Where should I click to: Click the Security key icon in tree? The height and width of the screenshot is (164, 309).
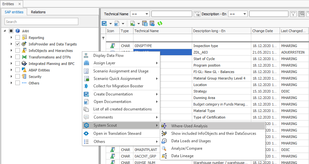[24, 77]
